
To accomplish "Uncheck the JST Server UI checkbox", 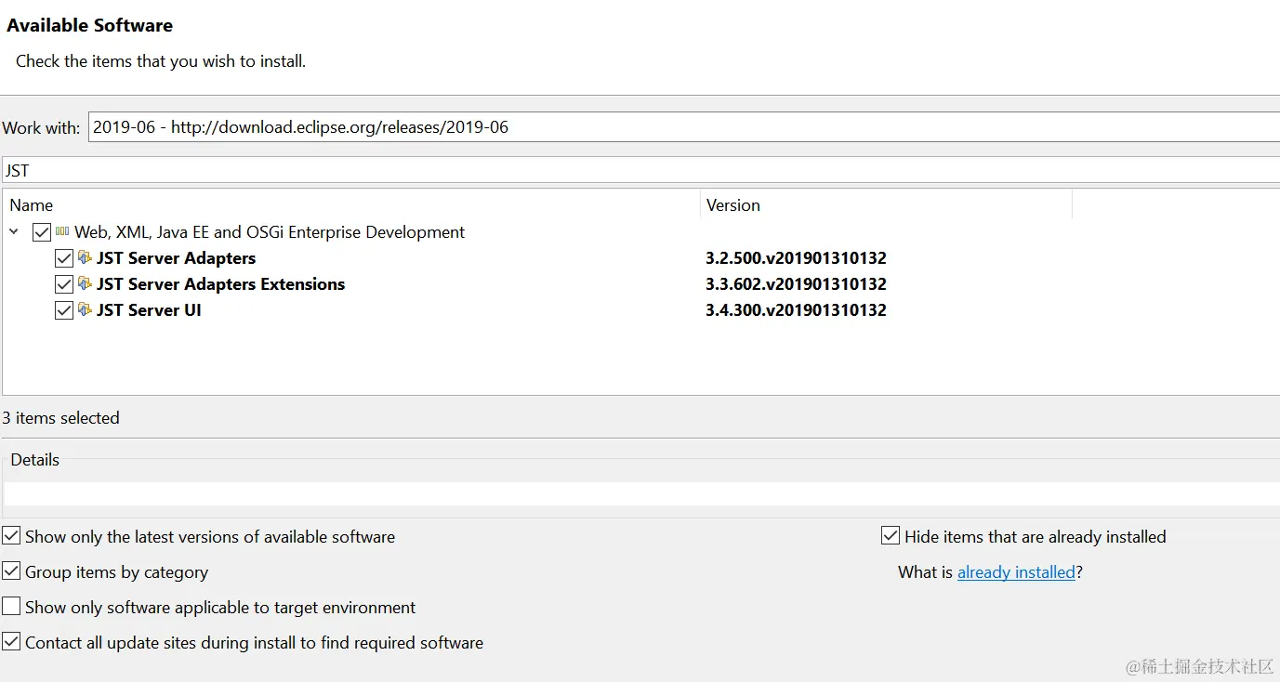I will [x=64, y=310].
